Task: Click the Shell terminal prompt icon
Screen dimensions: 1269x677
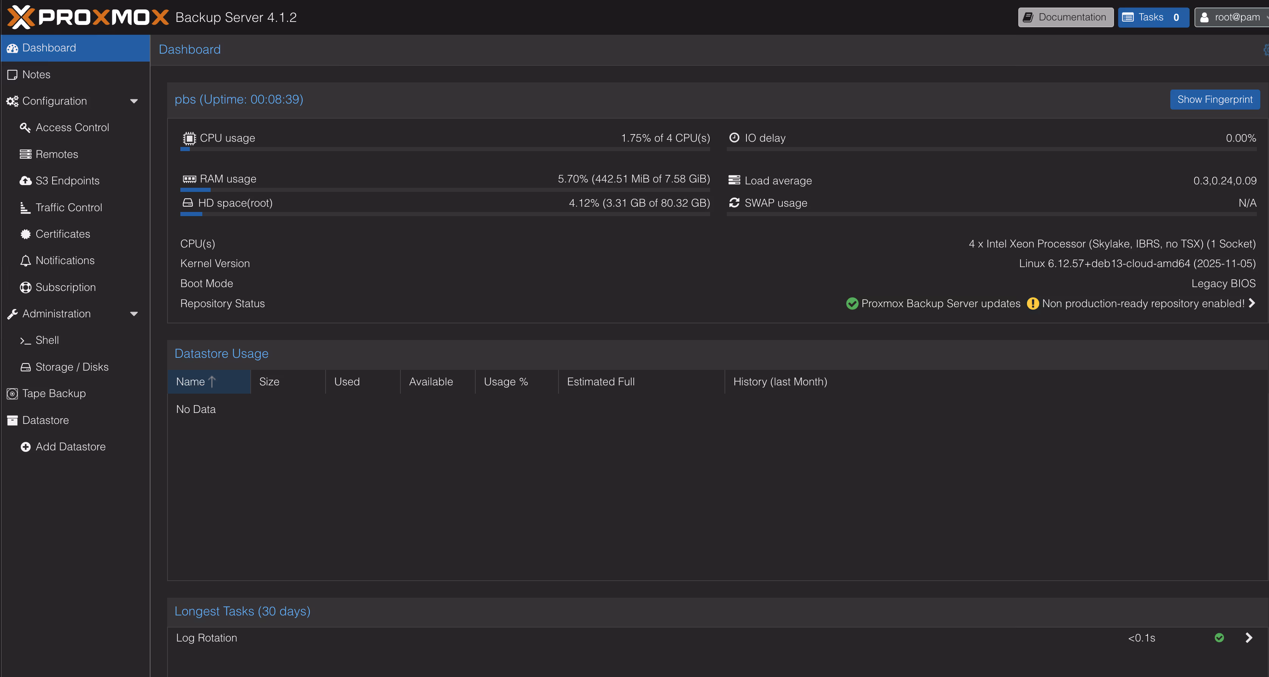Action: (25, 340)
